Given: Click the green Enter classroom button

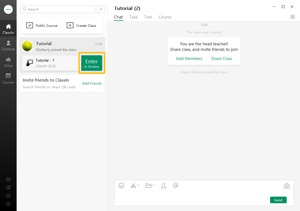Looking at the screenshot, I should click(92, 63).
